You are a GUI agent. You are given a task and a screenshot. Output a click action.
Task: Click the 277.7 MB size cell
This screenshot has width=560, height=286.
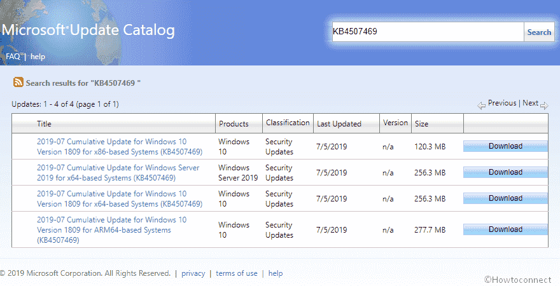tap(430, 229)
